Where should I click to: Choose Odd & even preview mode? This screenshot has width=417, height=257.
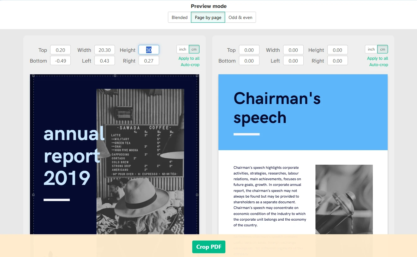[x=240, y=17]
